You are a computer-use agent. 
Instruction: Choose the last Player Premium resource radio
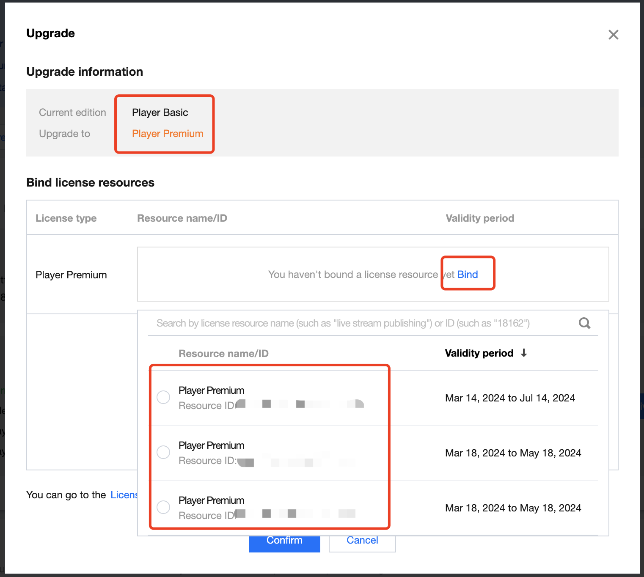(163, 507)
